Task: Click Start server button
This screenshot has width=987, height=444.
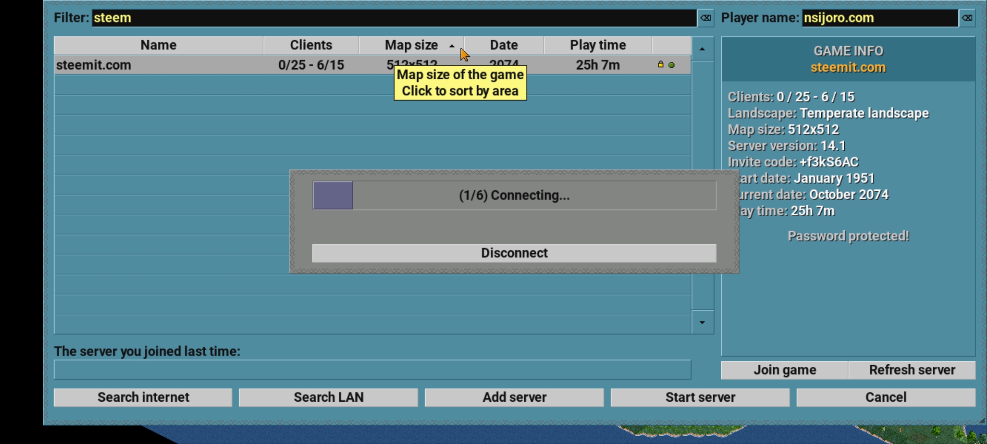Action: pos(700,398)
